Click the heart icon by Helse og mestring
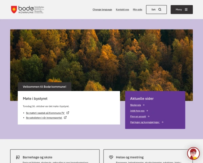This screenshot has width=203, height=163. point(111,157)
